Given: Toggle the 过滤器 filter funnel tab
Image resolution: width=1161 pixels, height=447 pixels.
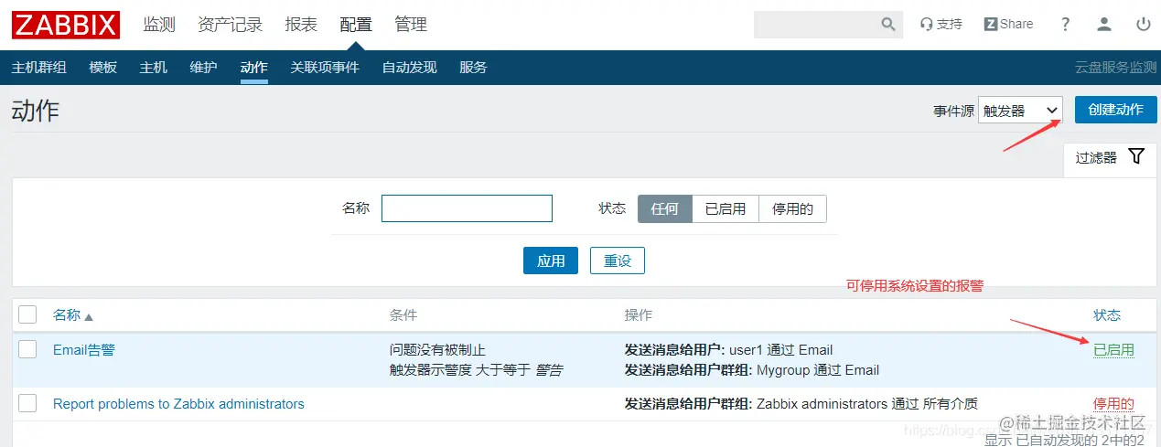Looking at the screenshot, I should click(1110, 157).
